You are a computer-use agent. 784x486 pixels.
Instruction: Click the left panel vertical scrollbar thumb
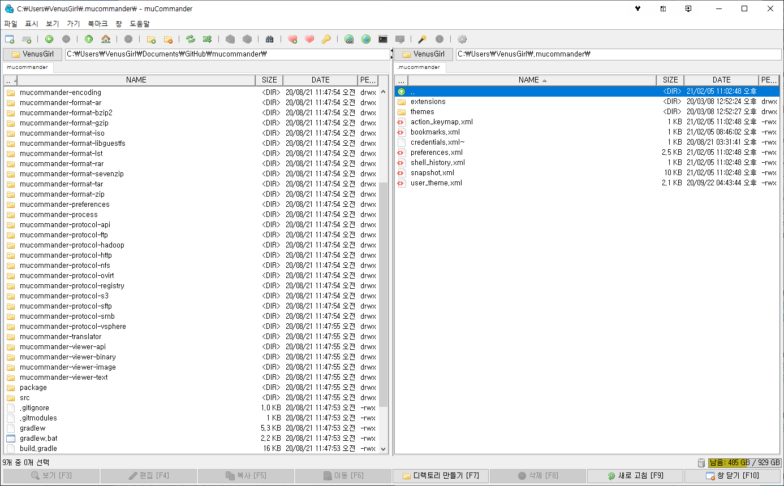384,294
